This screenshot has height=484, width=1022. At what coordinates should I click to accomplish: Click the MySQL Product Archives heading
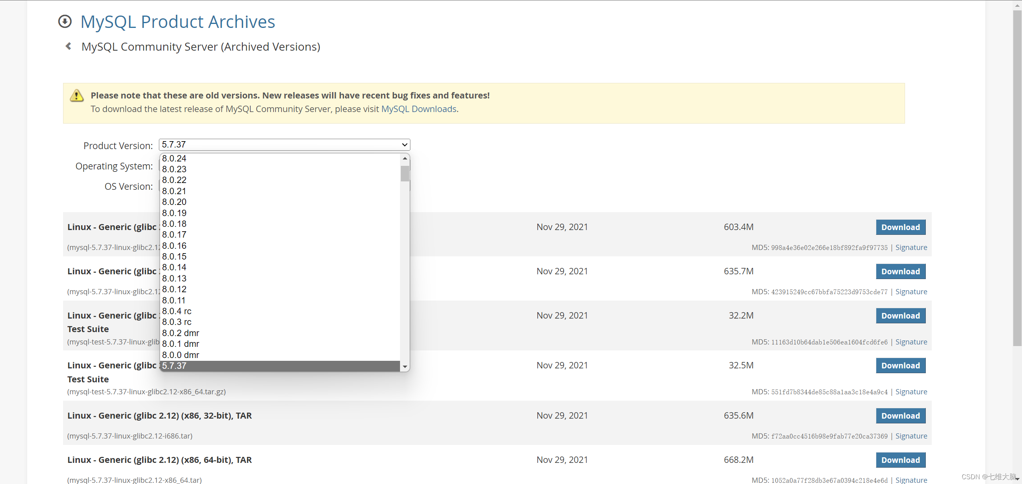tap(178, 22)
